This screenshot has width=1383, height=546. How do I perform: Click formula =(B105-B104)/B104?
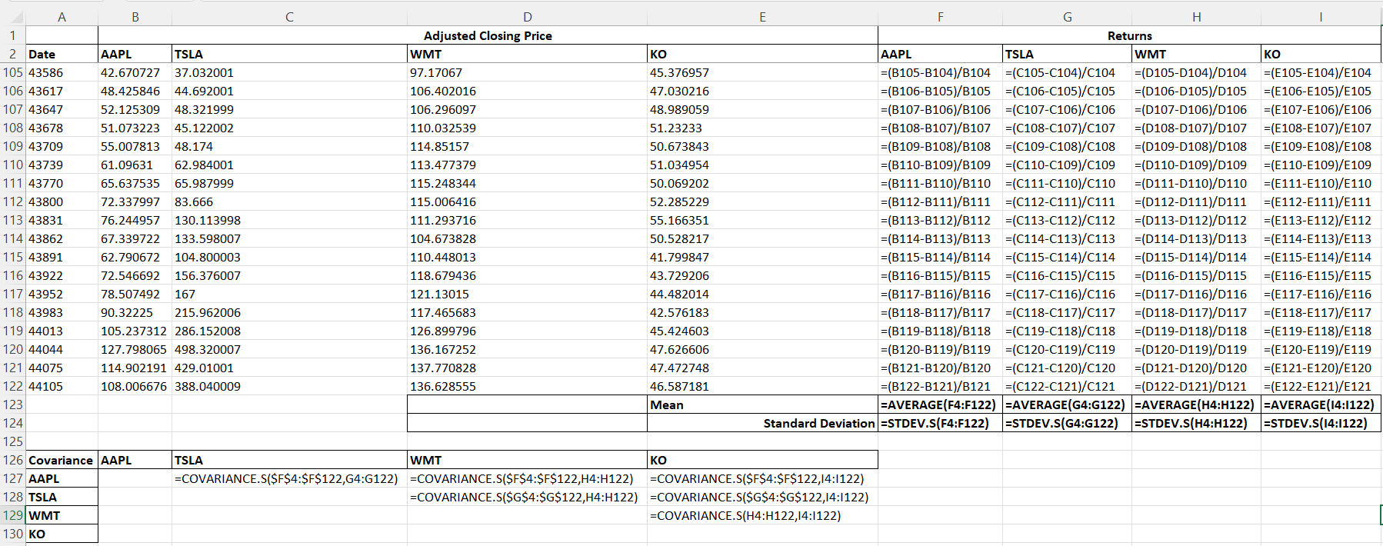[x=940, y=72]
